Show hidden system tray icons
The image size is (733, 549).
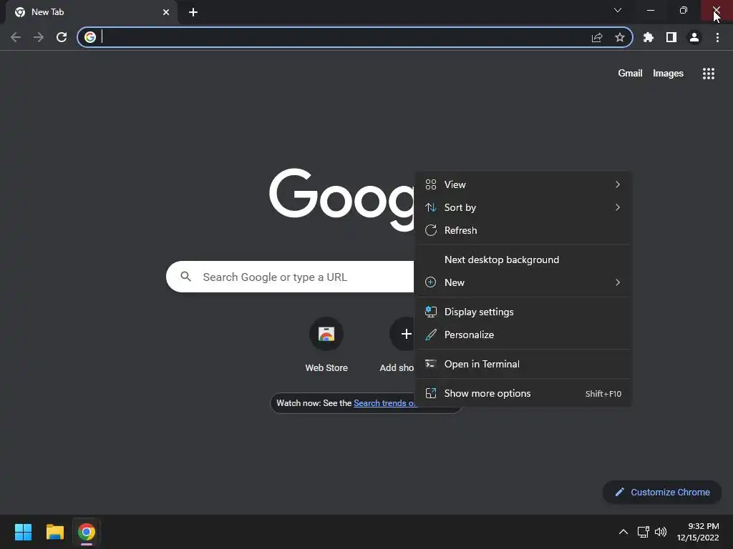coord(623,532)
